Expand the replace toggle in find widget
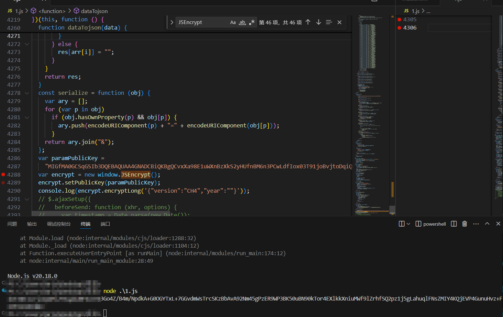This screenshot has height=317, width=503. click(172, 22)
